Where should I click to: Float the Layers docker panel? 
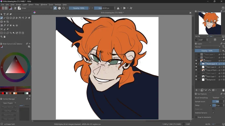point(221,44)
